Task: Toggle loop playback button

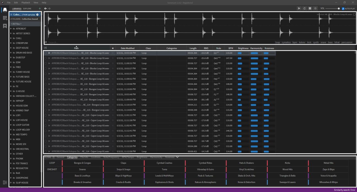Action: click(304, 9)
